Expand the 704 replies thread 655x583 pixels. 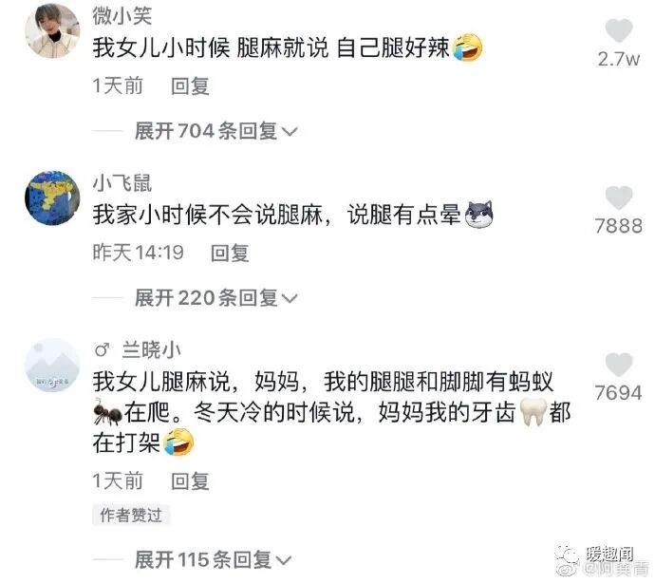(x=215, y=131)
